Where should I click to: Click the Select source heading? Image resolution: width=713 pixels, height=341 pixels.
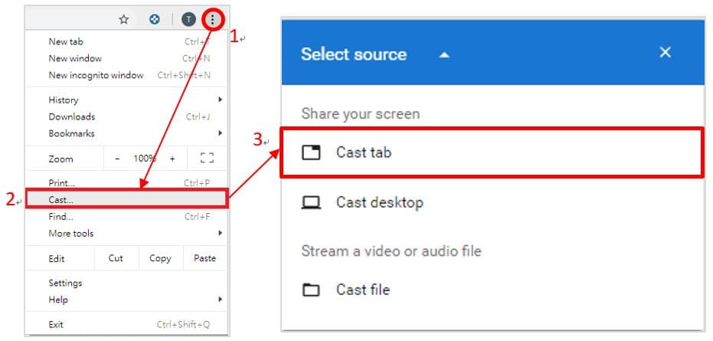[353, 54]
